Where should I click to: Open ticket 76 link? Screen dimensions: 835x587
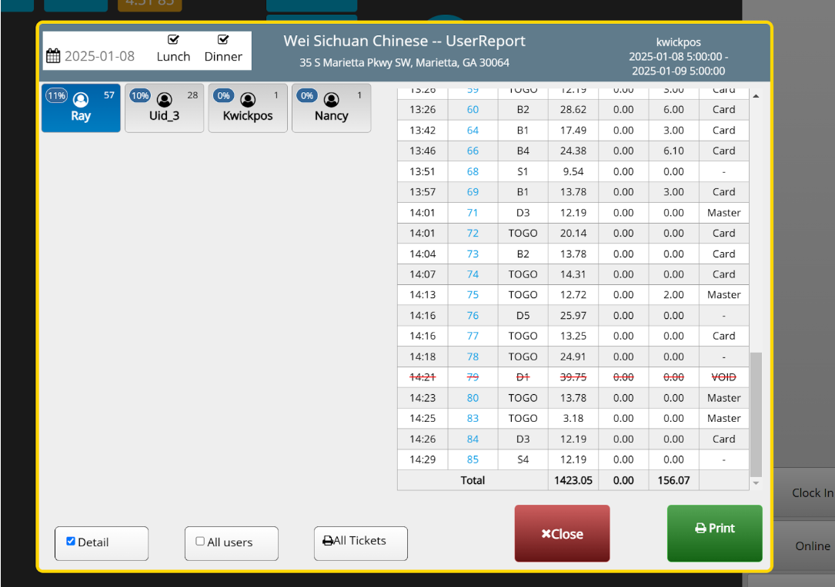473,315
